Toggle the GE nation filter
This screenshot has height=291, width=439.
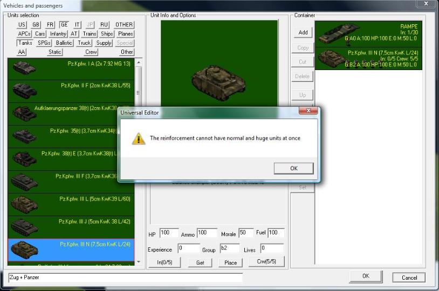(64, 25)
